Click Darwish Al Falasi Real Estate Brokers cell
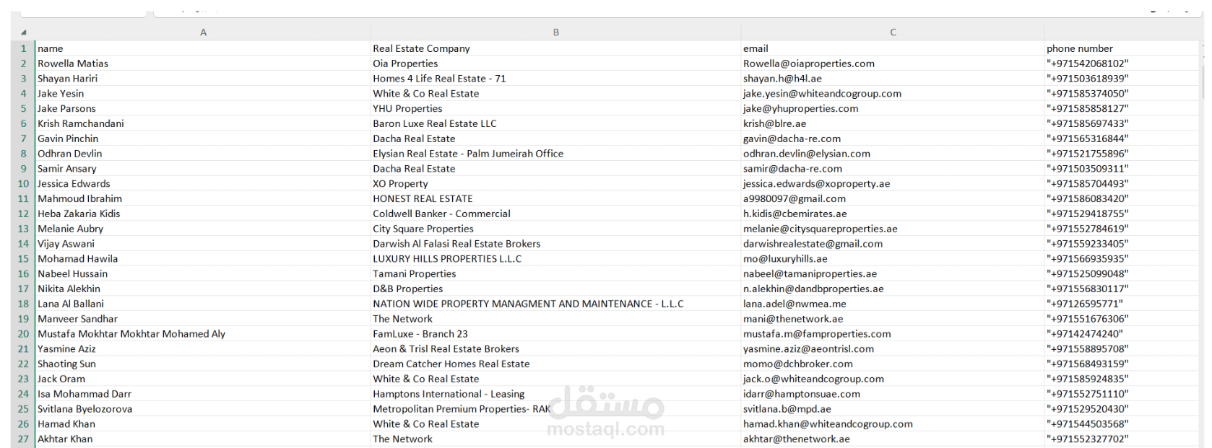The image size is (1212, 448). click(x=555, y=244)
